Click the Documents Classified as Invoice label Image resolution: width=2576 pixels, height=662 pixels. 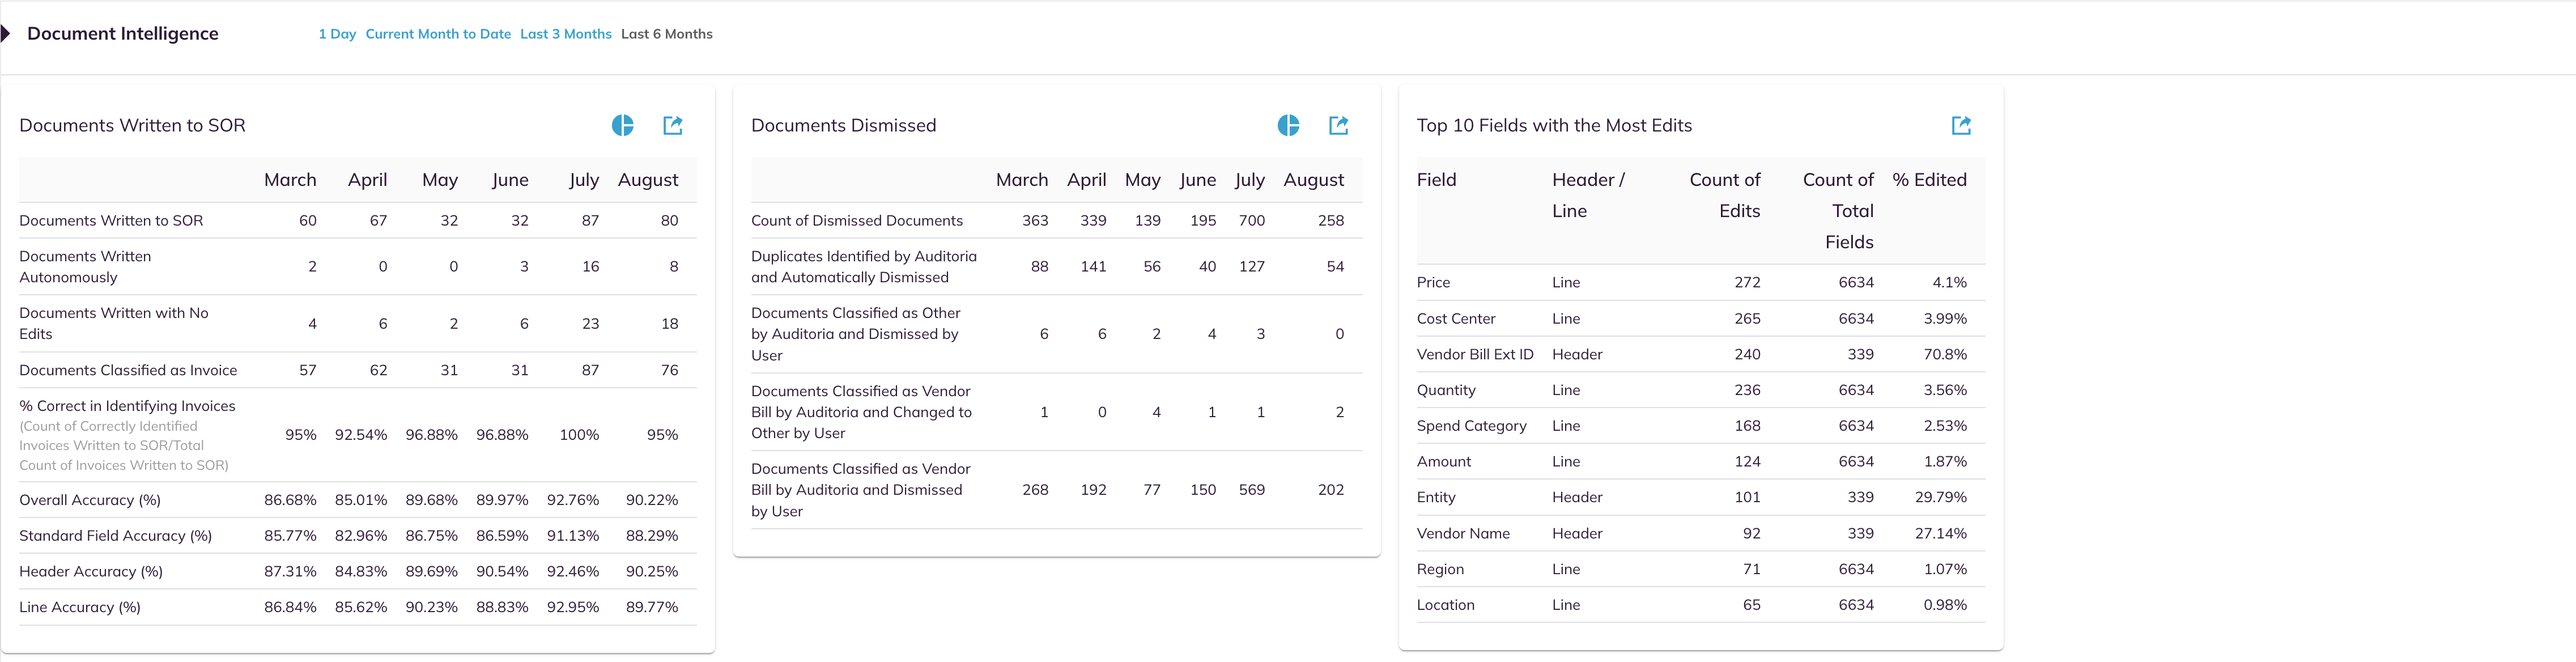click(x=128, y=370)
